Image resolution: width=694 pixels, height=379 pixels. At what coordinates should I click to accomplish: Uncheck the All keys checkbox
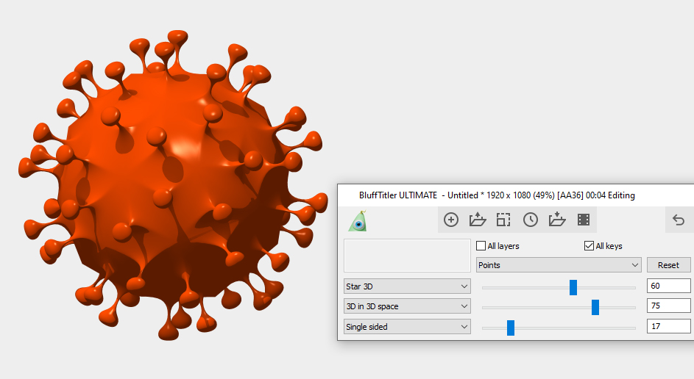coord(589,245)
